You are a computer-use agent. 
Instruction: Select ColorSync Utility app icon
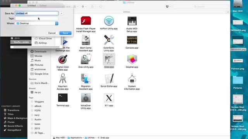[x=109, y=40]
